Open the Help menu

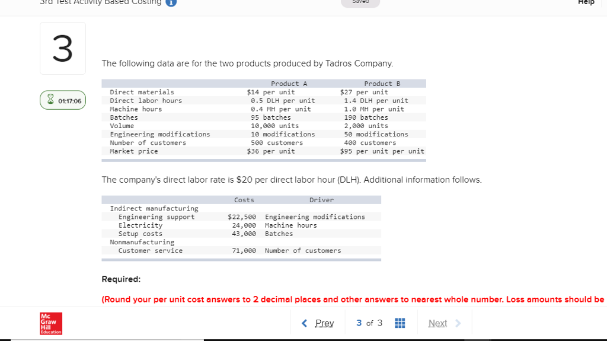pos(586,2)
